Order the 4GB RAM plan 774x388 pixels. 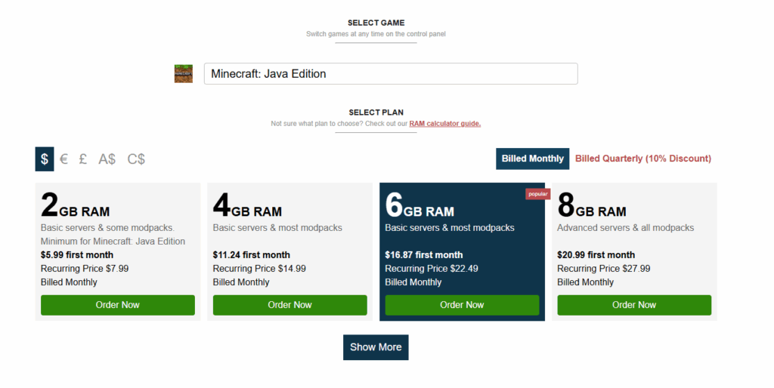tap(289, 305)
